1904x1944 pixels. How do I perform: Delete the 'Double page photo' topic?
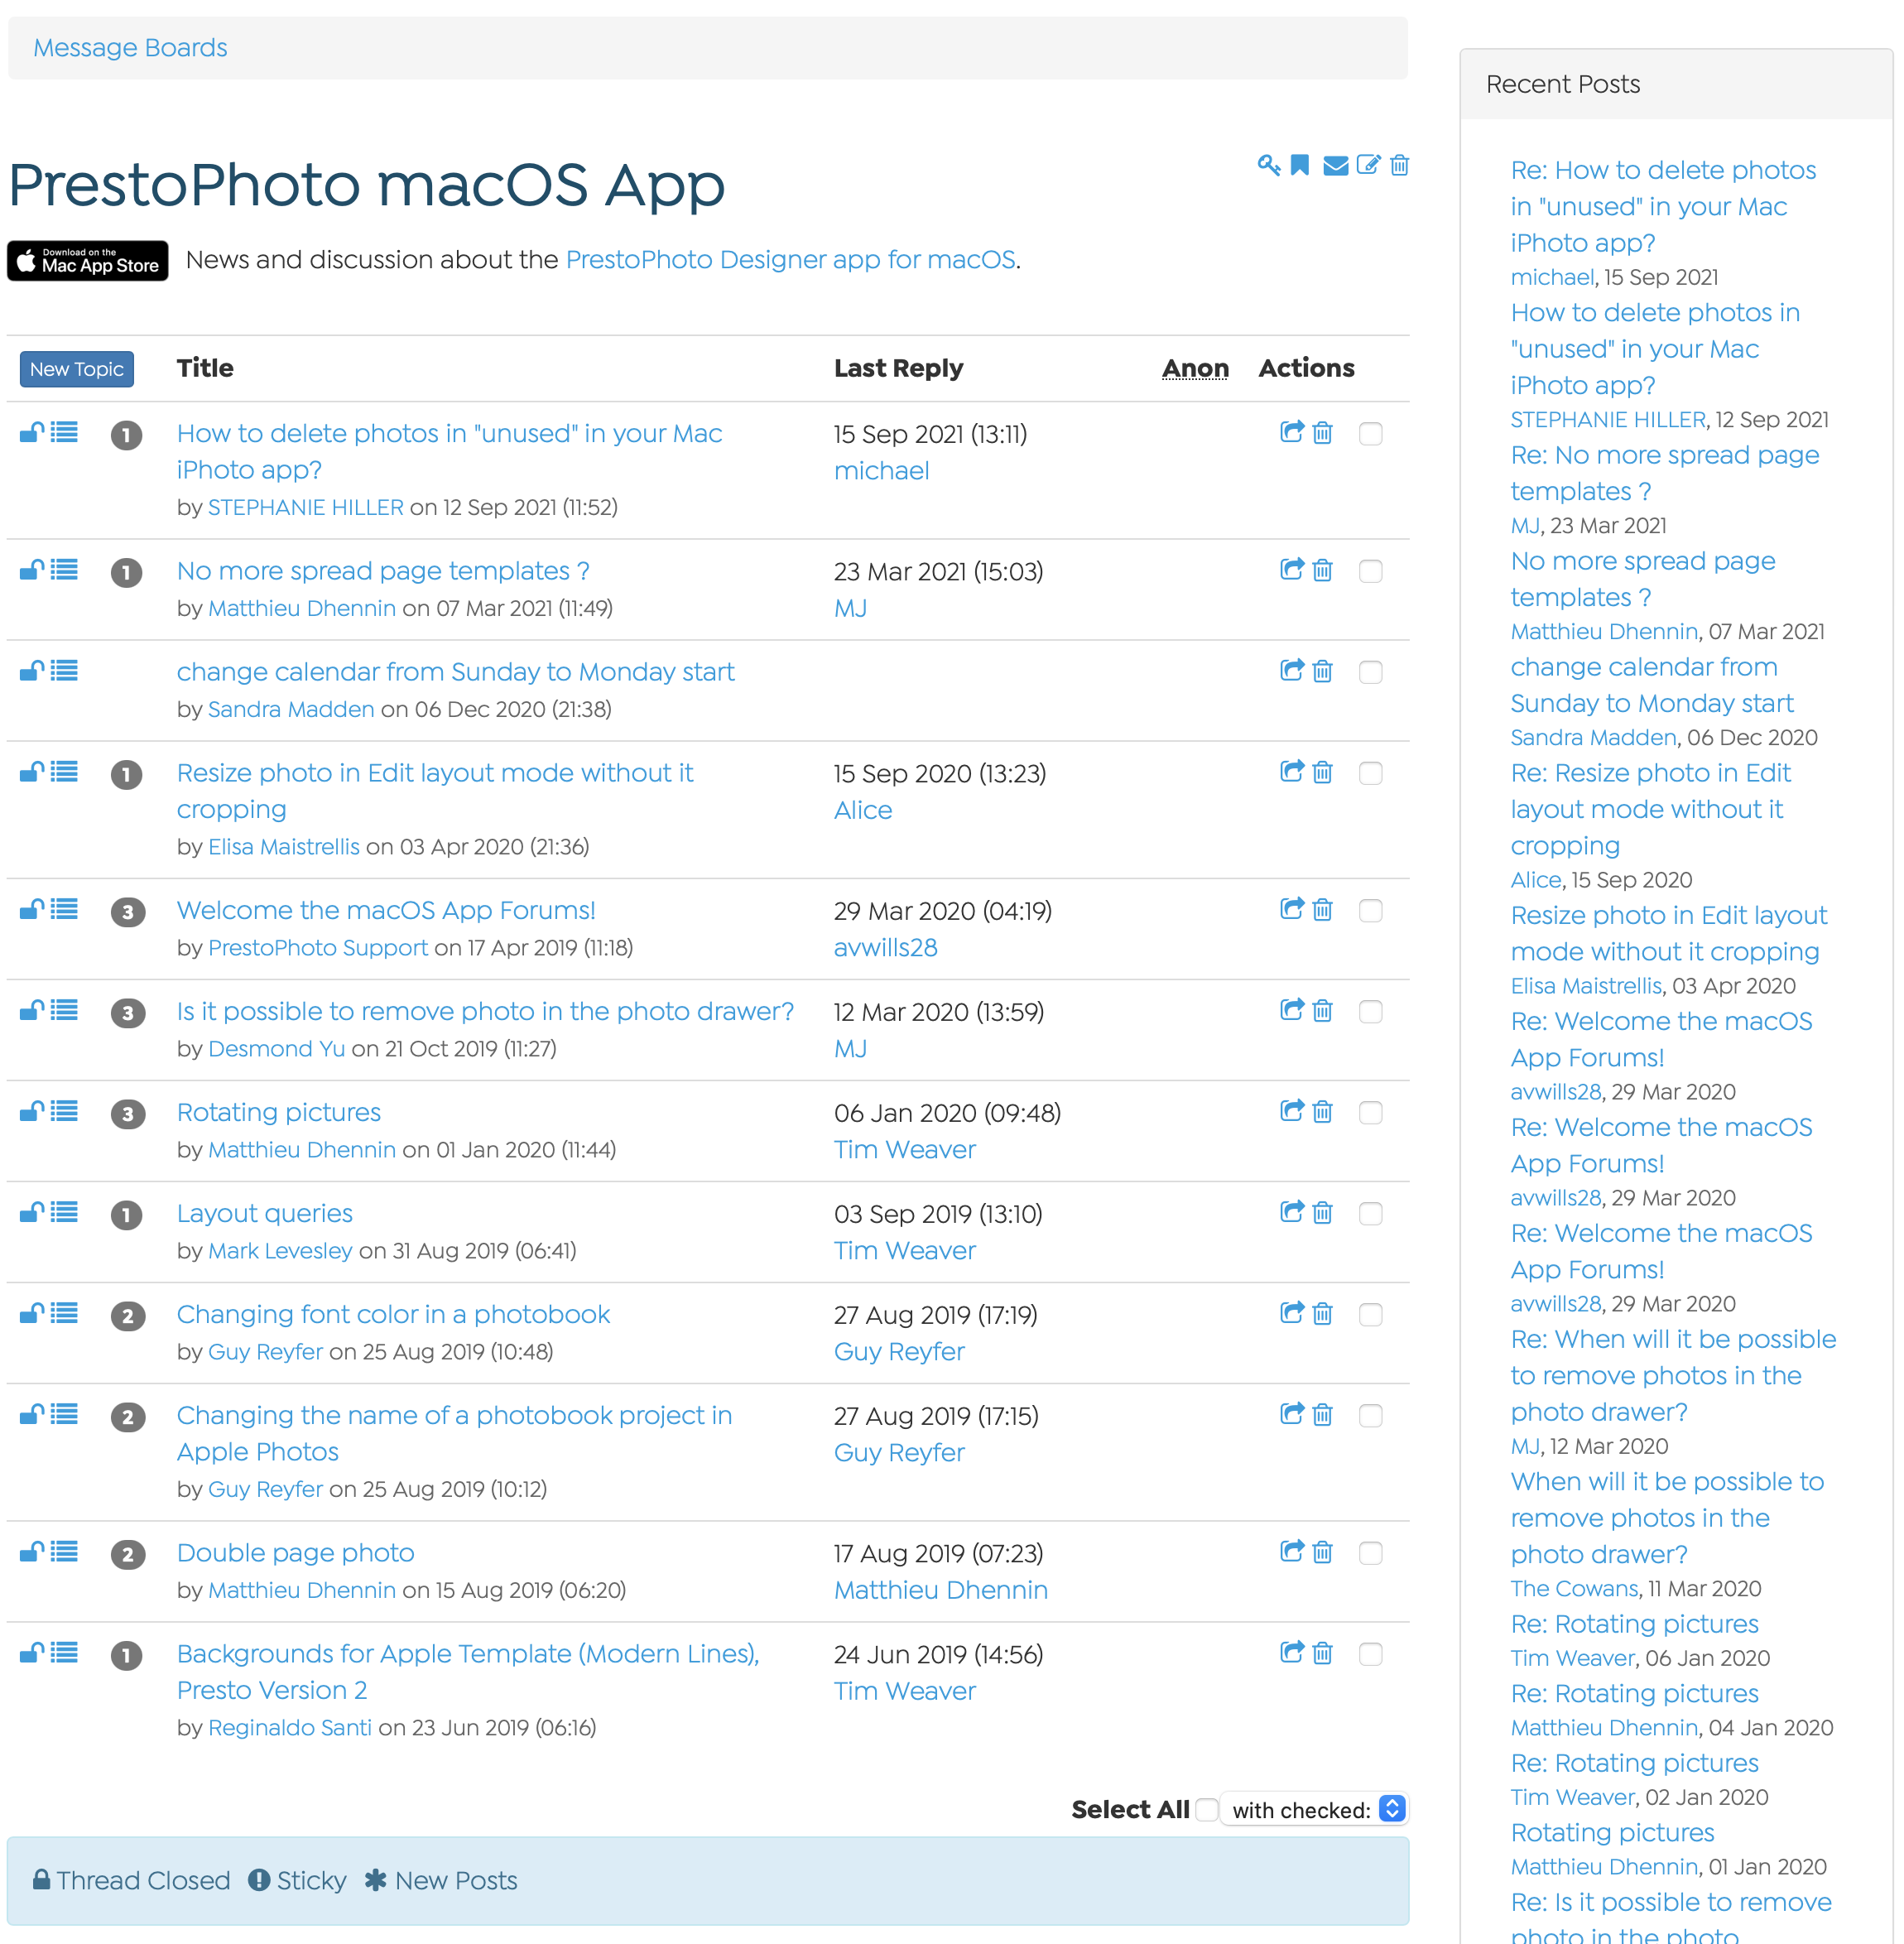(x=1321, y=1553)
